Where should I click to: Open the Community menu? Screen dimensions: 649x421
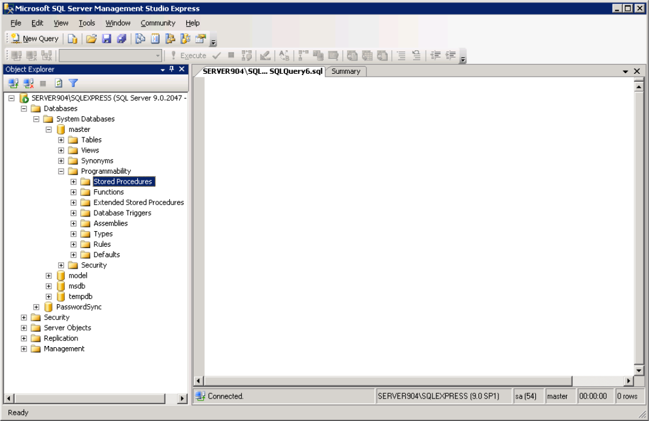click(x=157, y=23)
